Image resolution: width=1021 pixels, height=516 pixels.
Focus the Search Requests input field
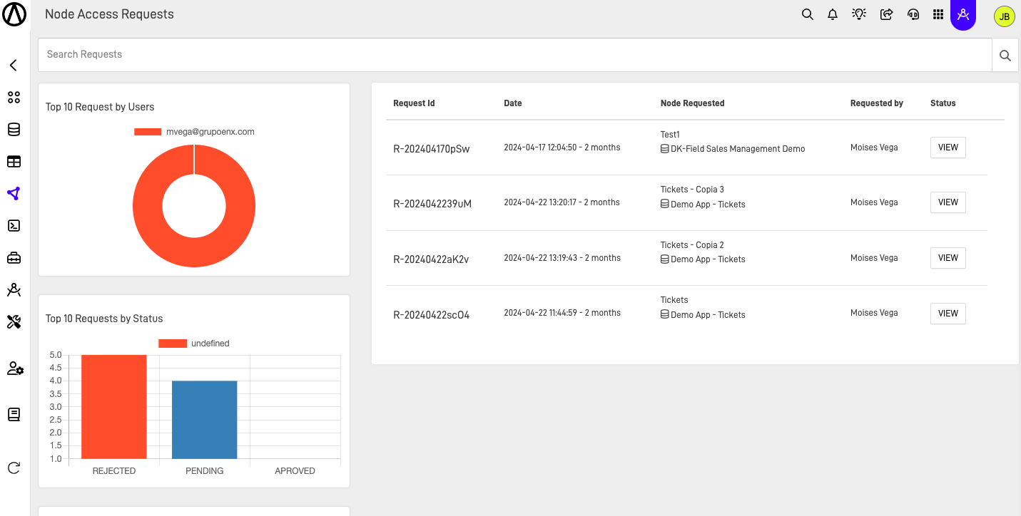(x=515, y=55)
